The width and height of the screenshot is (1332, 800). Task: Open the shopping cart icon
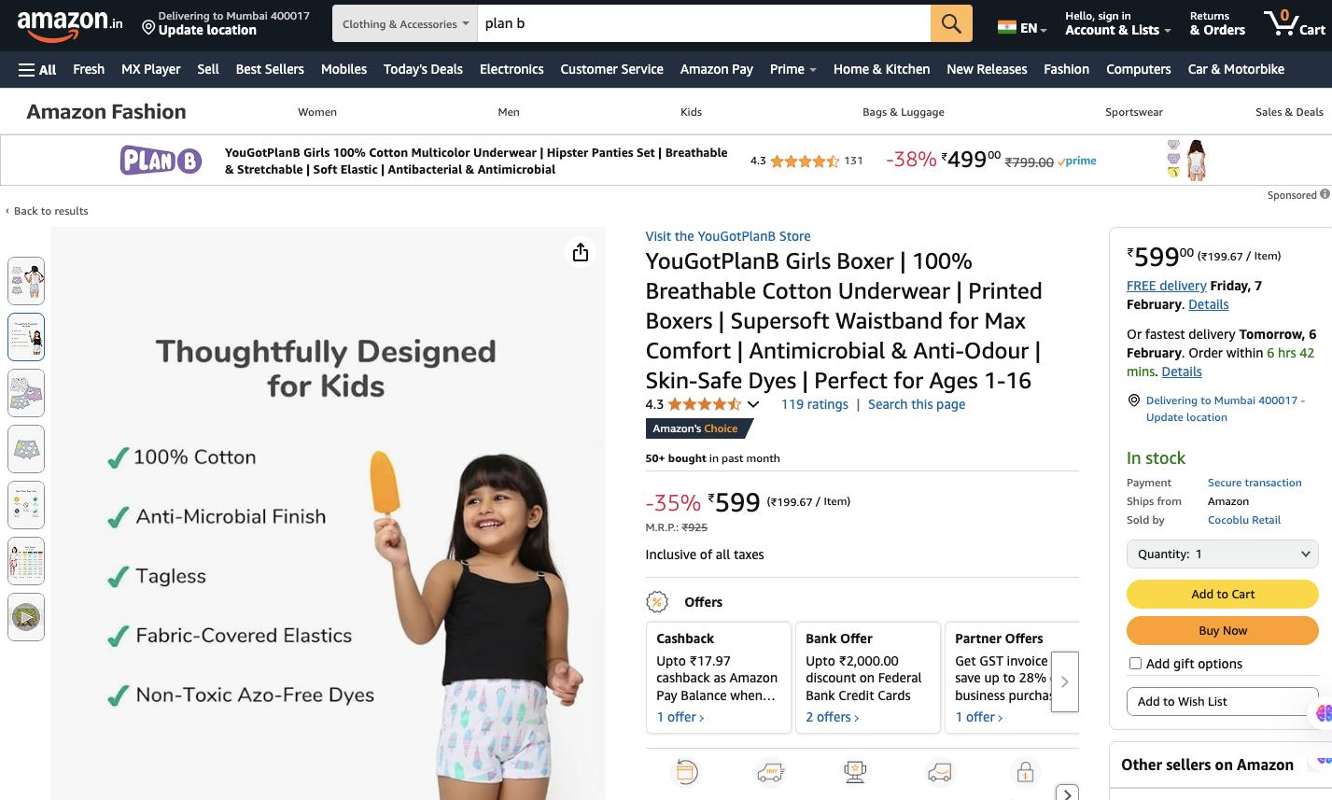(1293, 23)
